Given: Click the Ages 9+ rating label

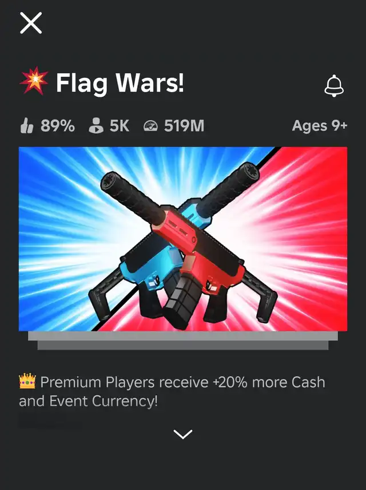Looking at the screenshot, I should [x=320, y=126].
